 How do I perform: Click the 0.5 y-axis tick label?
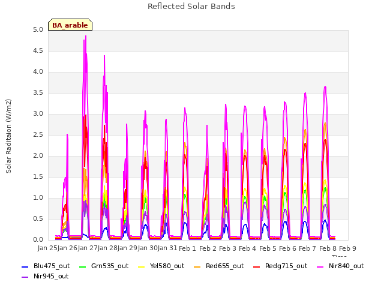[x=38, y=218]
